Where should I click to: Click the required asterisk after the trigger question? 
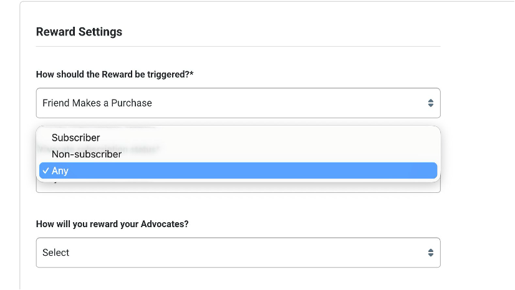pyautogui.click(x=192, y=75)
